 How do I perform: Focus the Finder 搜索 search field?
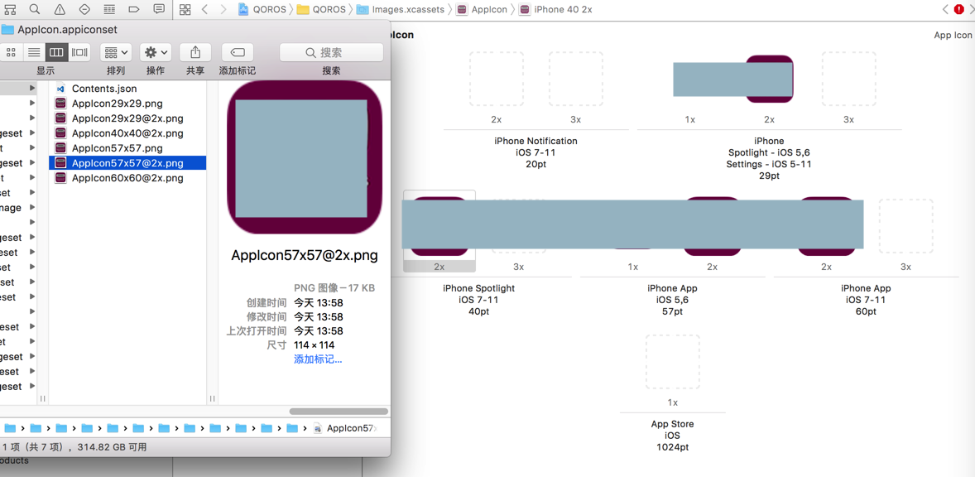[331, 53]
